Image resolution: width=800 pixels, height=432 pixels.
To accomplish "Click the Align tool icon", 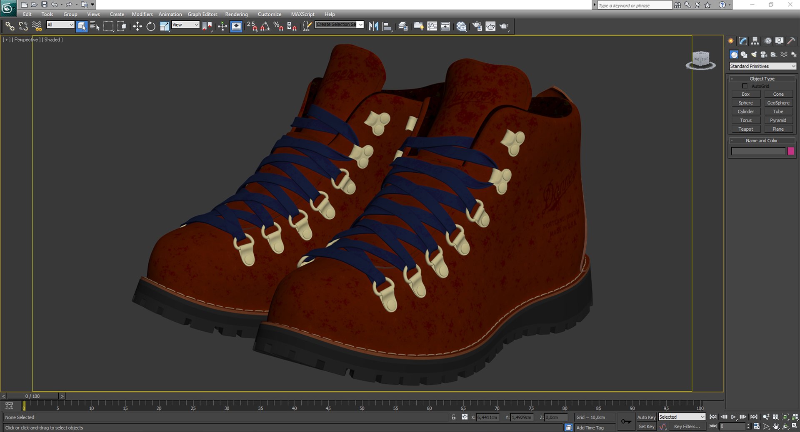I will [x=387, y=26].
